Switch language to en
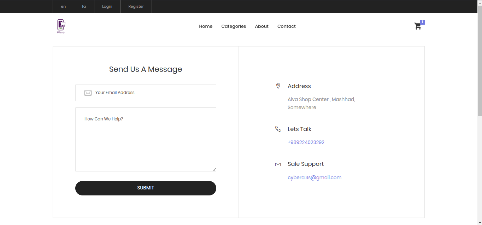 [x=63, y=6]
